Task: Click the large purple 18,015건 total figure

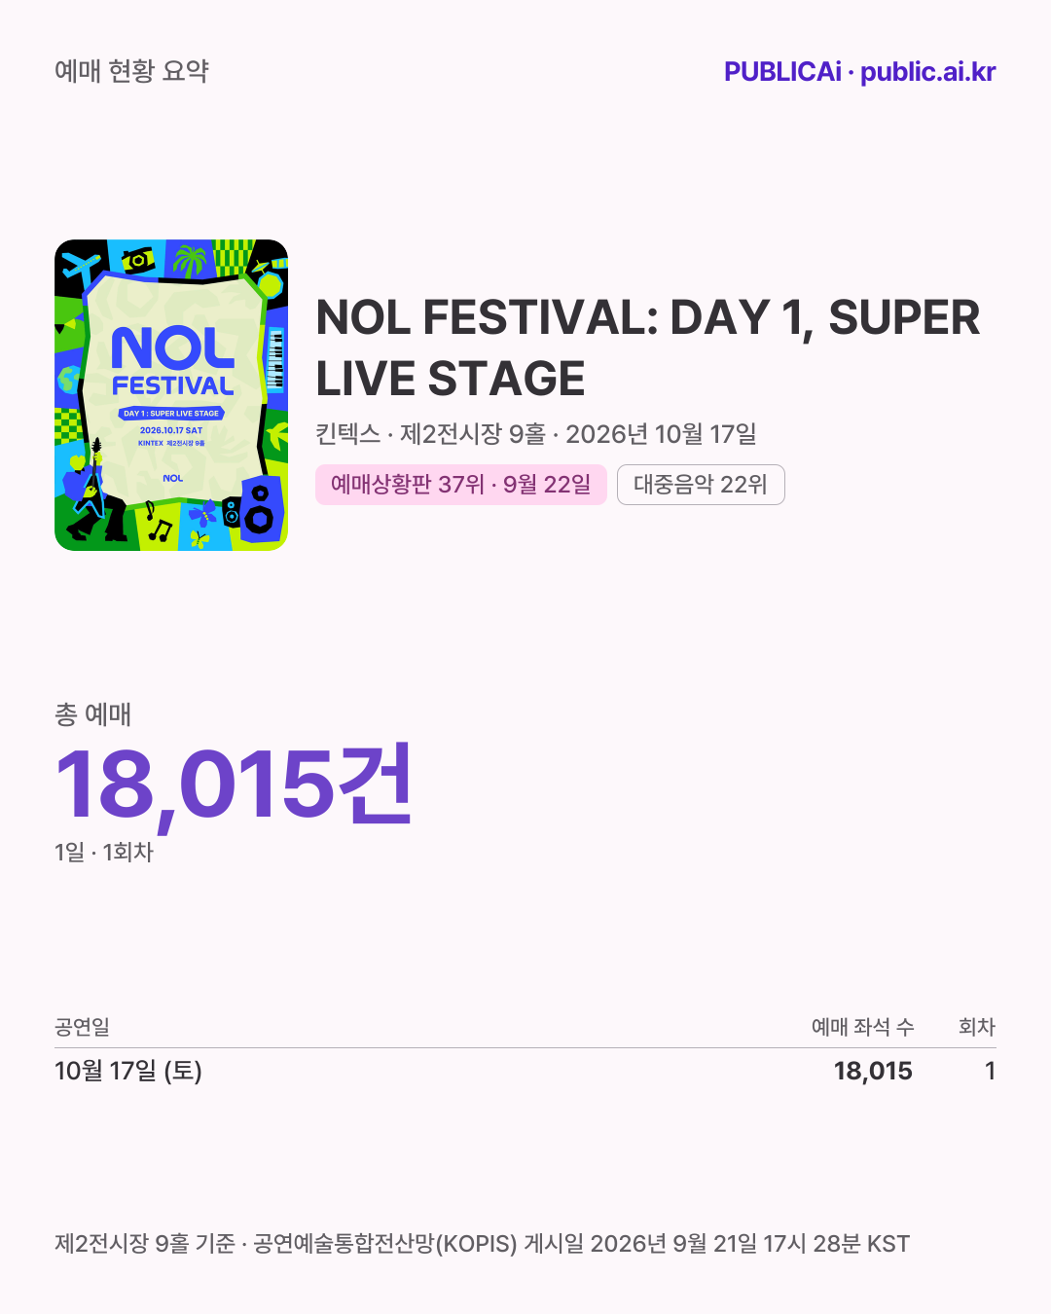Action: coord(234,785)
